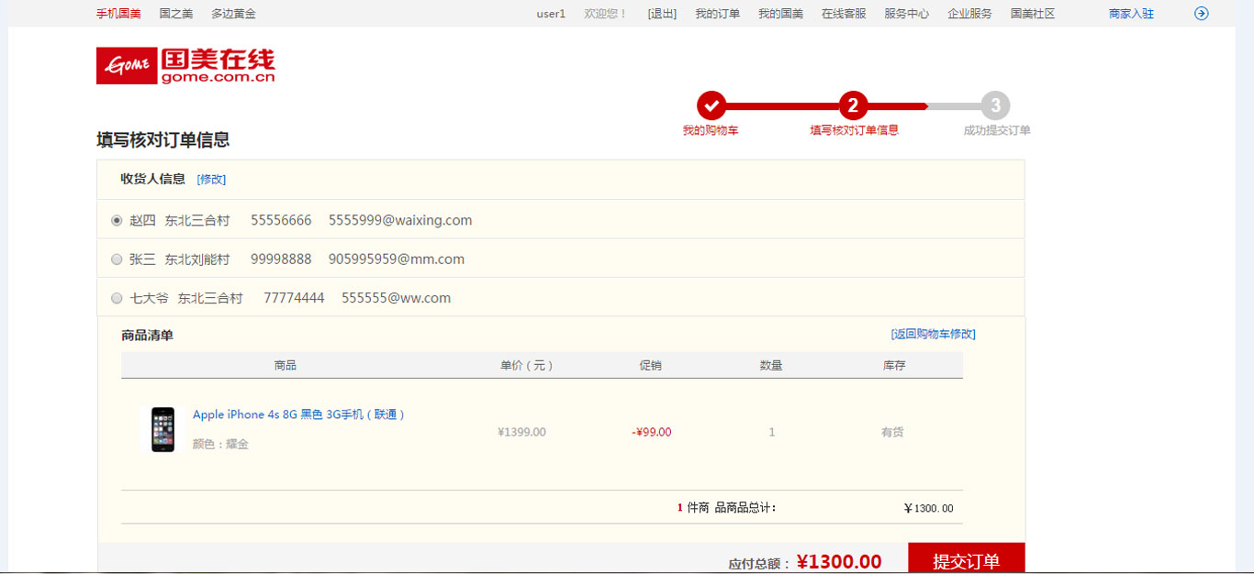This screenshot has height=574, width=1254.
Task: Click address 东北刘能村
Action: (197, 259)
